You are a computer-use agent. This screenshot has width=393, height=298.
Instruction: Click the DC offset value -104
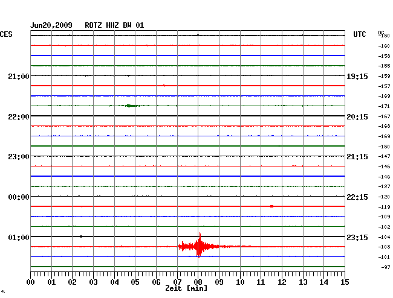click(x=384, y=237)
